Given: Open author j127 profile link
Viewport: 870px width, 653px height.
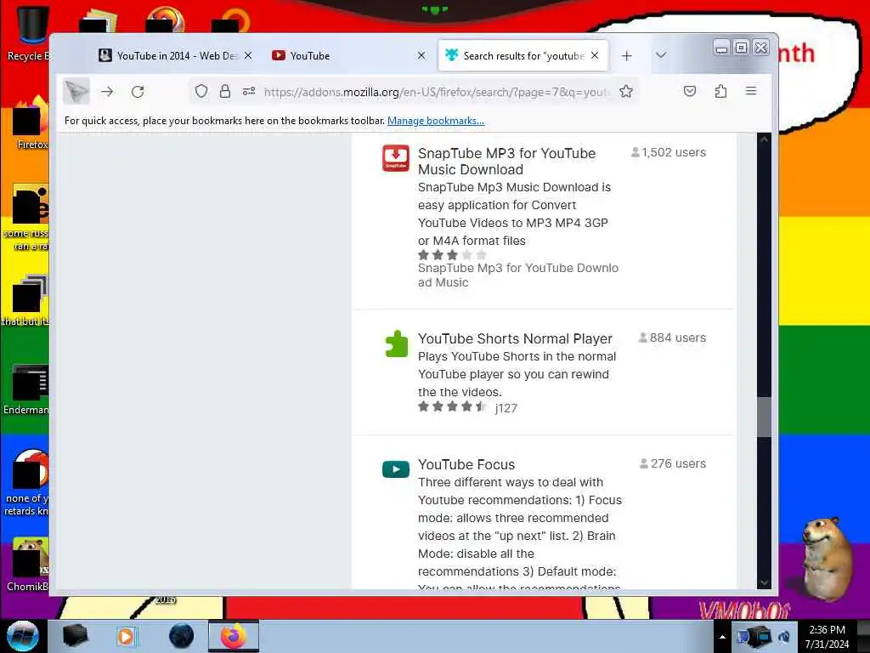Looking at the screenshot, I should (506, 408).
